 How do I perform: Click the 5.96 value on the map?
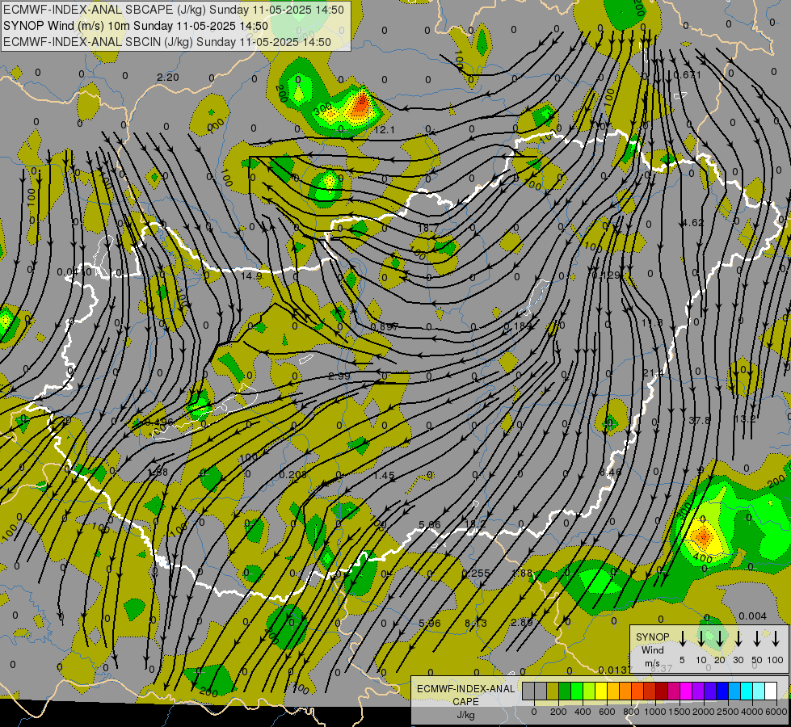pos(430,623)
